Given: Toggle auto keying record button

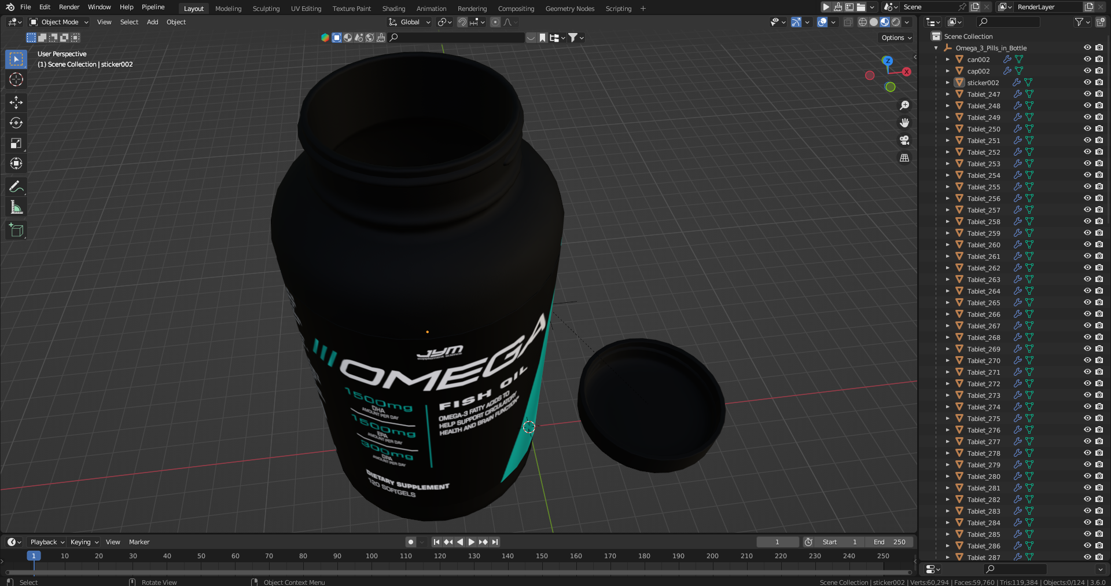Looking at the screenshot, I should tap(411, 542).
